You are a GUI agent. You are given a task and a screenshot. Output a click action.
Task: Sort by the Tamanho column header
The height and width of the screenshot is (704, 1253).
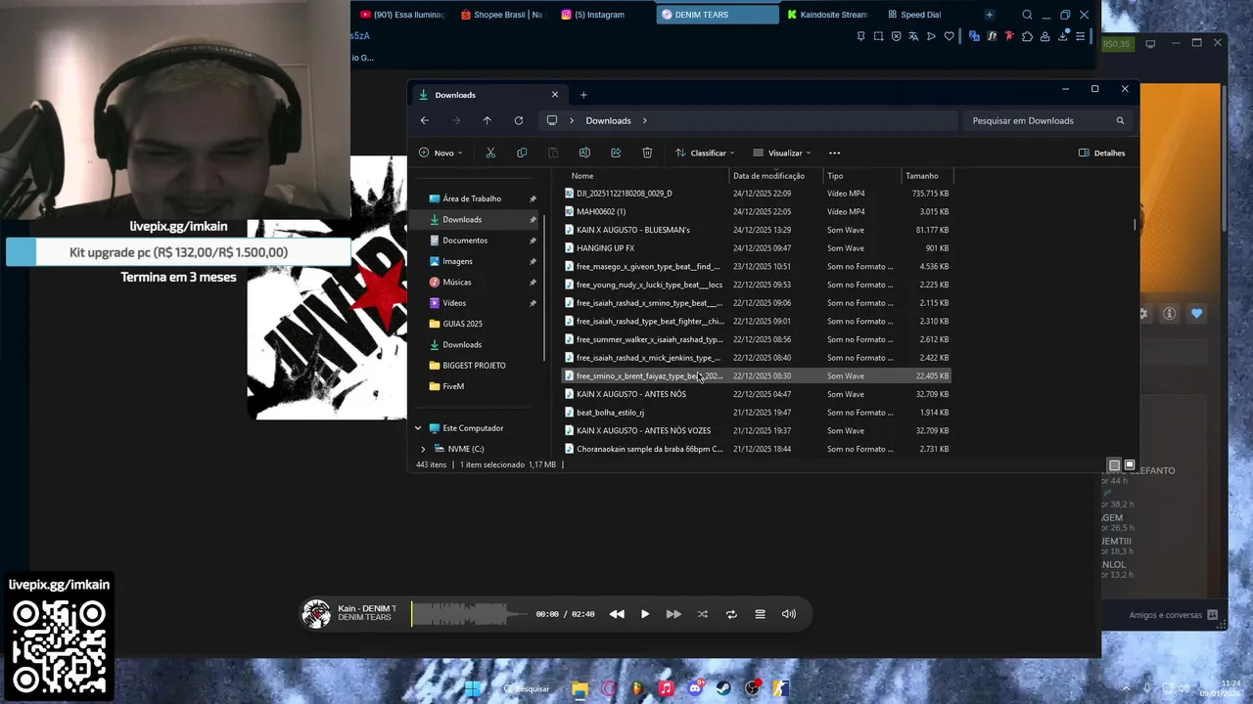(x=926, y=176)
